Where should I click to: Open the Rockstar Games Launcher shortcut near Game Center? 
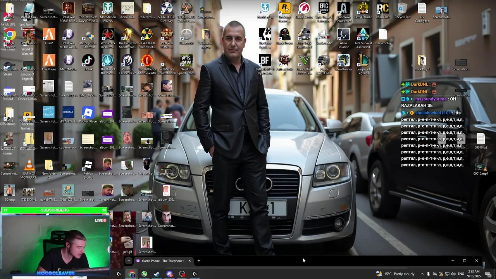click(284, 13)
